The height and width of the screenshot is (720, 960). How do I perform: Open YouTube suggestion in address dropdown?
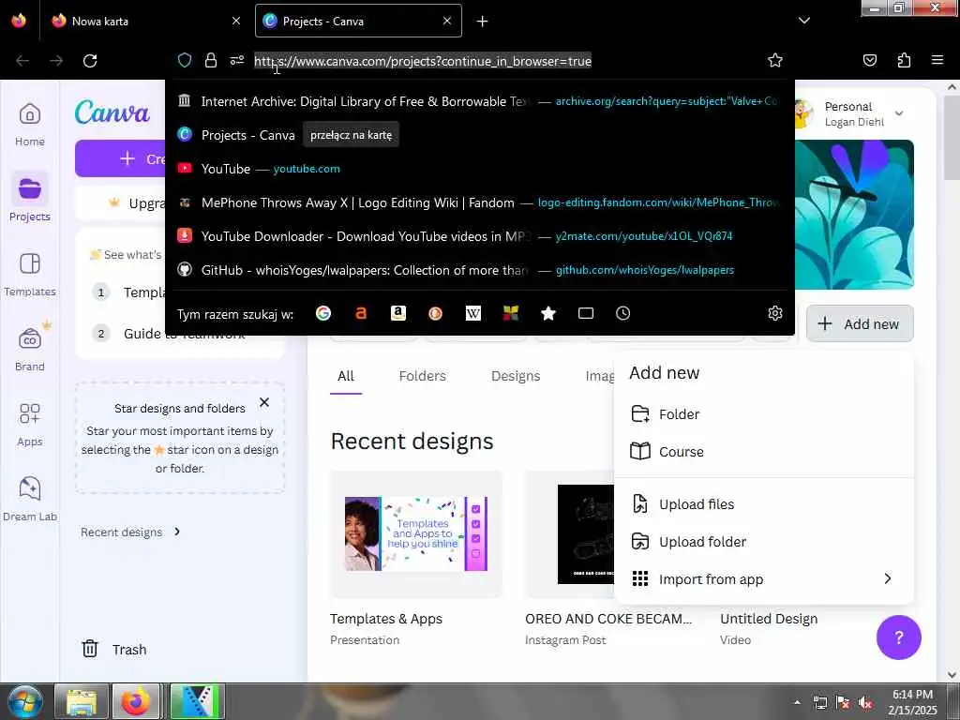click(x=479, y=169)
